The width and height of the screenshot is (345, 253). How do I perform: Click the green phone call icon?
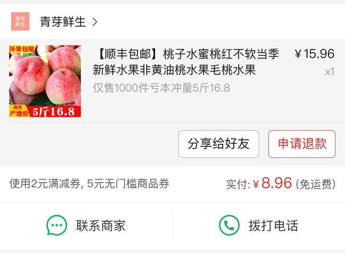tap(229, 225)
